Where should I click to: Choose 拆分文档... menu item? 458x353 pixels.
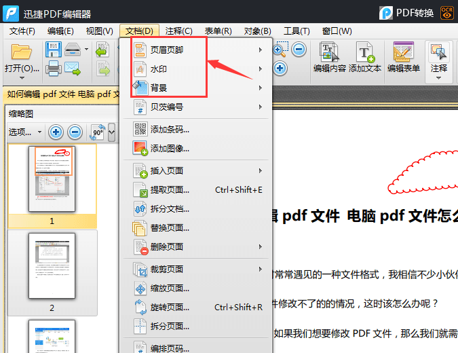tap(197, 208)
